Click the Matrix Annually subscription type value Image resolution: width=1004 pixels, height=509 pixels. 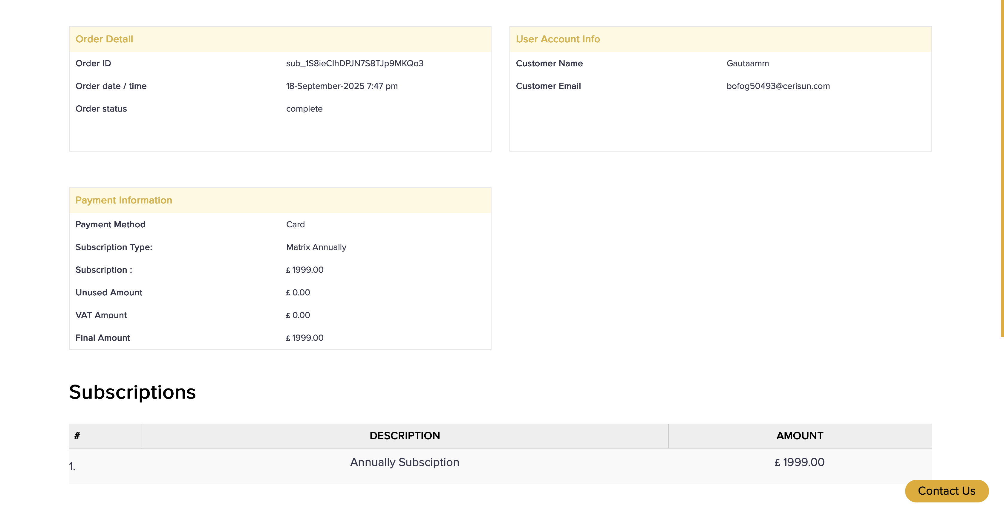pyautogui.click(x=316, y=247)
